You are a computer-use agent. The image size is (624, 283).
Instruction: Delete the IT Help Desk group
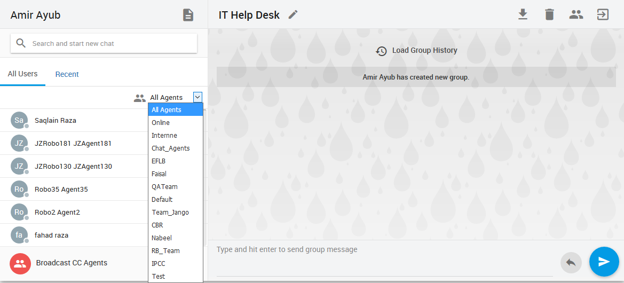pyautogui.click(x=549, y=14)
